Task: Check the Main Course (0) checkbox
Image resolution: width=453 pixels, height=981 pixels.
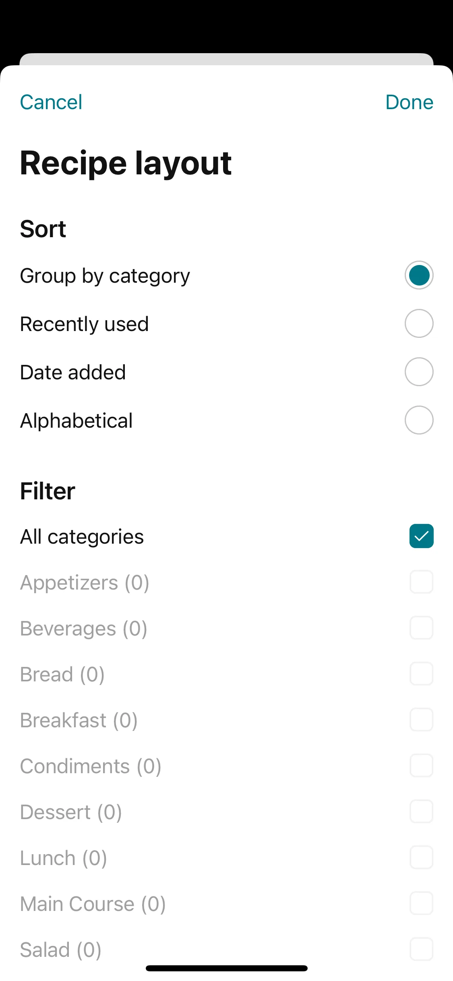Action: 421,903
